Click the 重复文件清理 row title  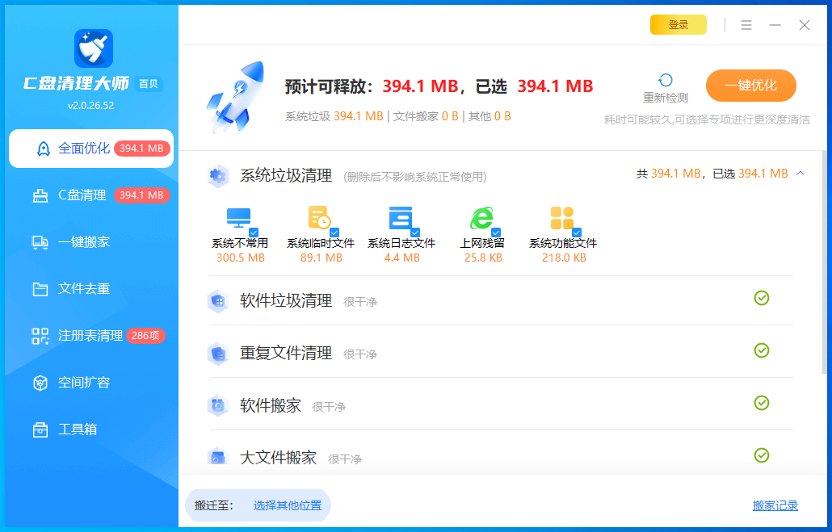(286, 354)
